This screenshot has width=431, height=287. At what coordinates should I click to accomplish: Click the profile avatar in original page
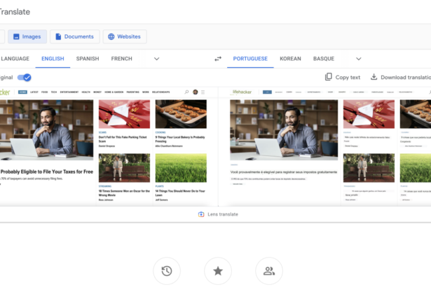point(195,92)
